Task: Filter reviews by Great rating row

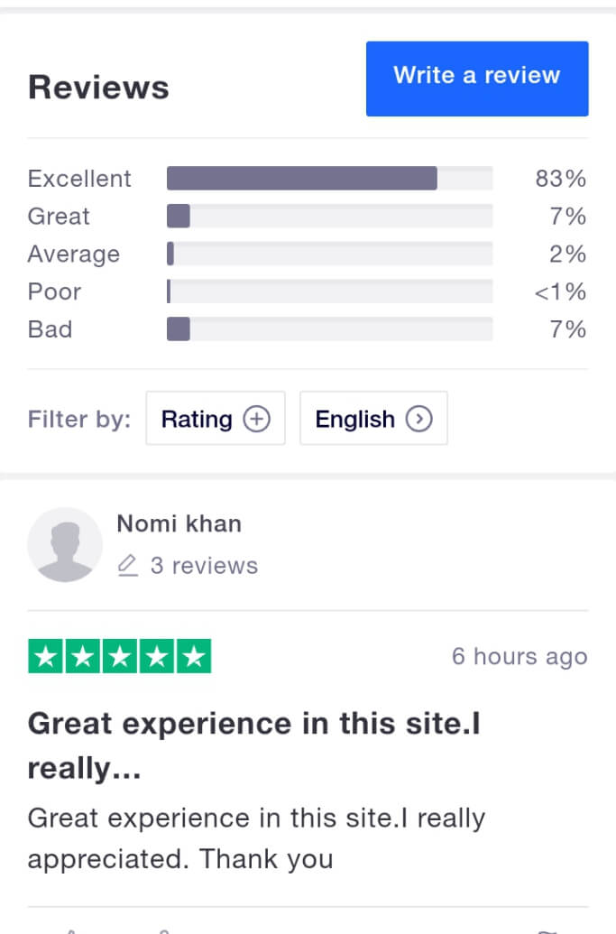Action: pos(308,216)
